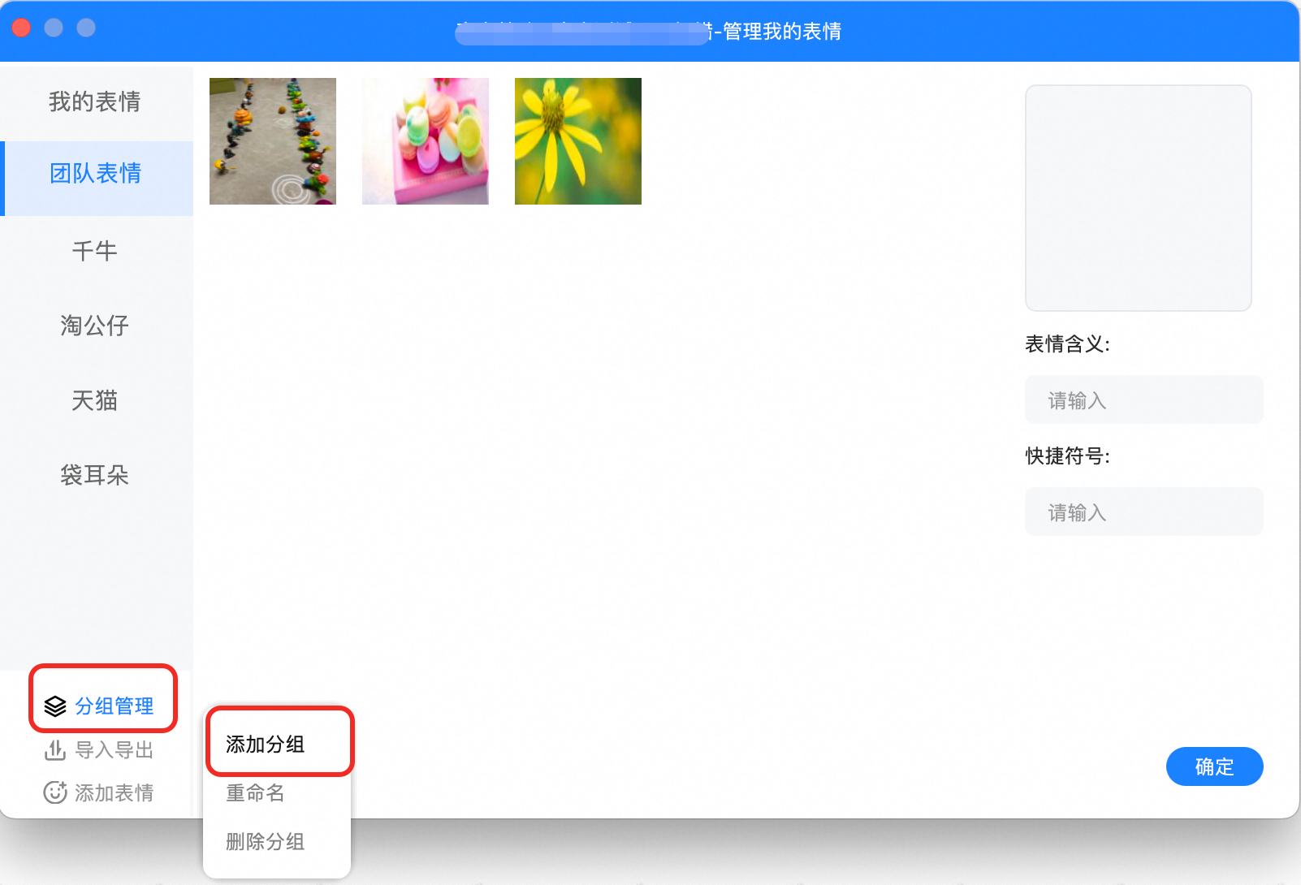
Task: Select the macaron sweets emoji thumbnail
Action: tap(426, 141)
